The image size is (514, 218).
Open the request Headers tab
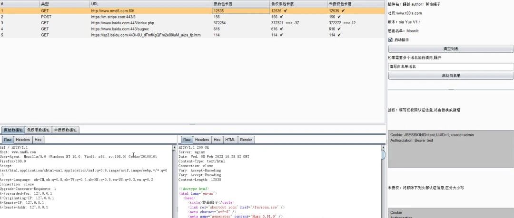23,140
